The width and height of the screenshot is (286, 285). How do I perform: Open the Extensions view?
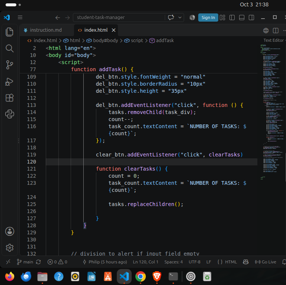[10, 98]
